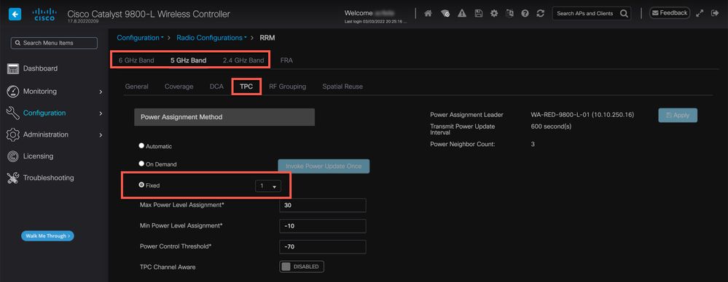
Task: Click the Dashboard sidebar icon
Action: [x=13, y=68]
